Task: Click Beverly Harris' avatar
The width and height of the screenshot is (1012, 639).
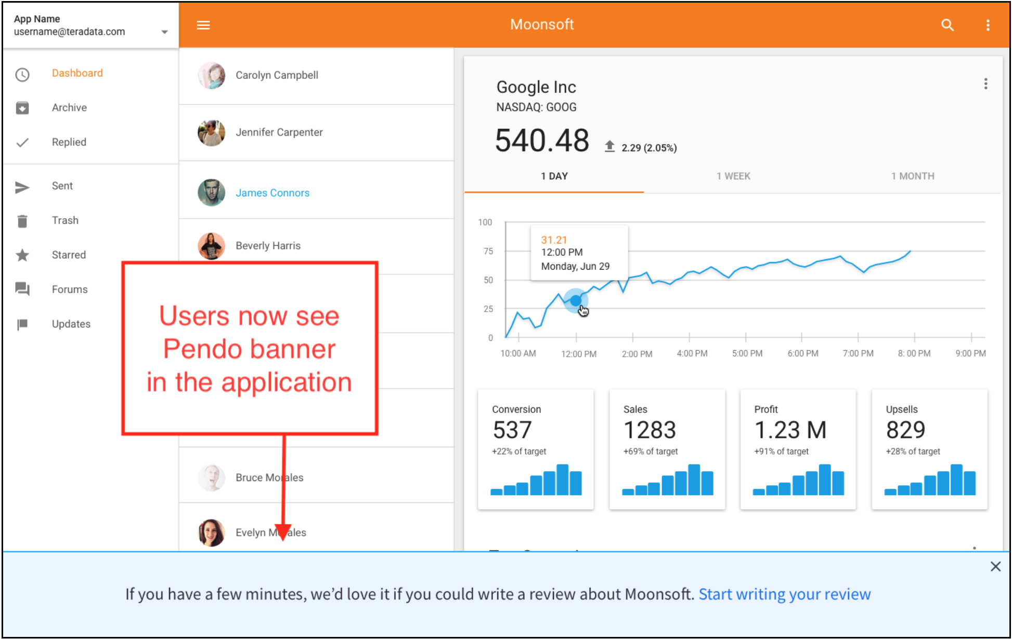Action: (211, 246)
